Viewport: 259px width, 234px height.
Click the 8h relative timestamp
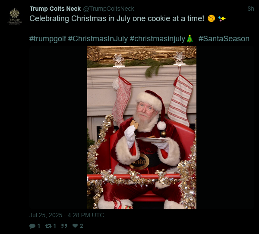(x=250, y=9)
